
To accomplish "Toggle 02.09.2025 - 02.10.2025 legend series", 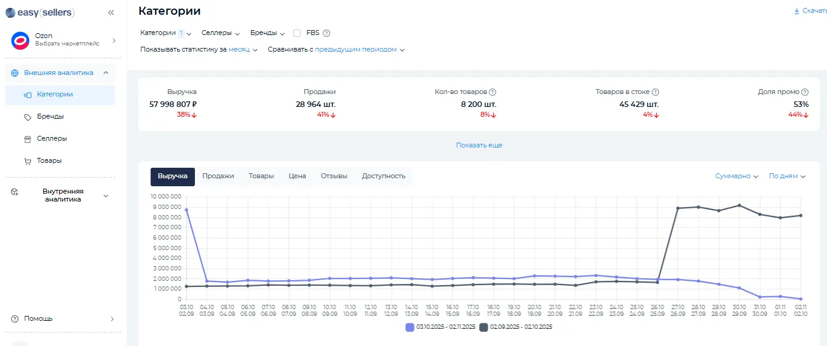I will (516, 327).
